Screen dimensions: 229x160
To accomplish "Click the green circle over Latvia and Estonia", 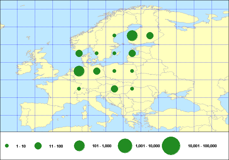I will 132,53.
